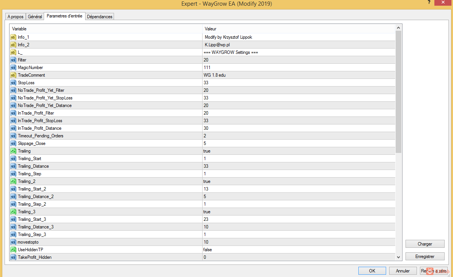This screenshot has width=453, height=277.
Task: Click the icon beside NoTrade_Profit_Yet_Filter
Action: (13, 90)
